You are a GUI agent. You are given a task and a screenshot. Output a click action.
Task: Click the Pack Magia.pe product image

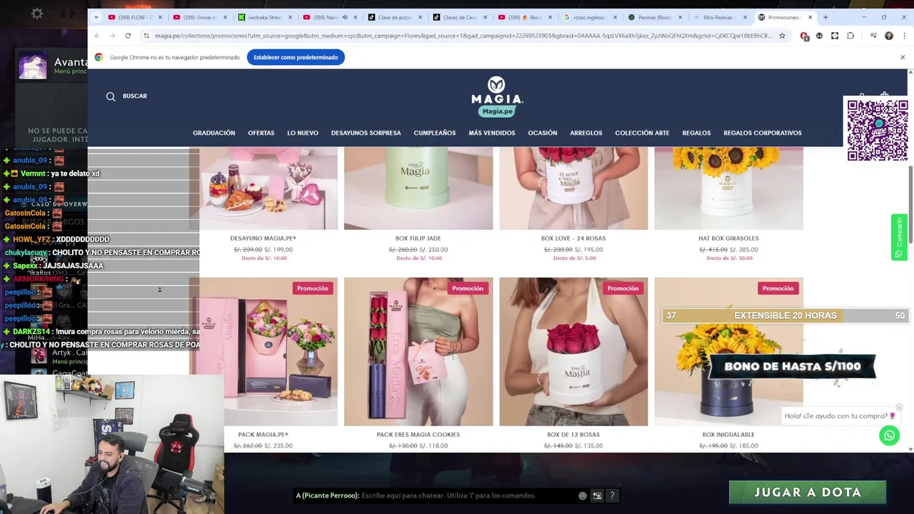click(263, 351)
